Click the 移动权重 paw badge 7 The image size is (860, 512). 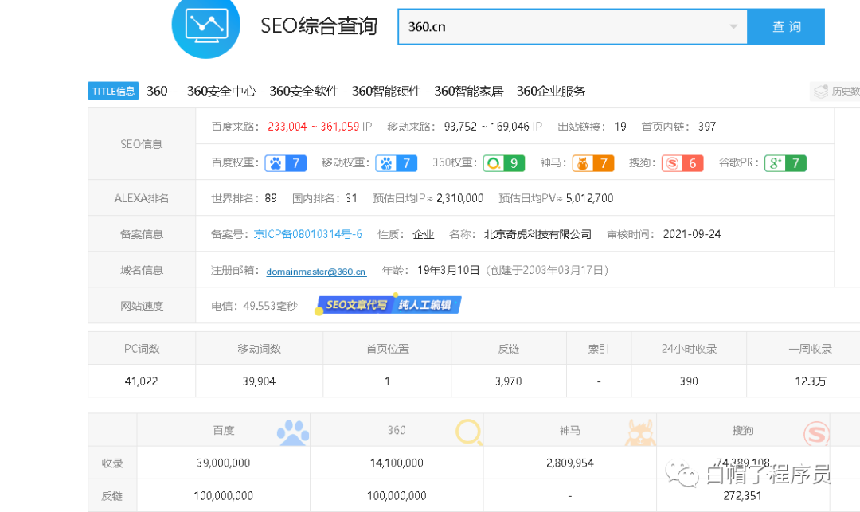pos(396,162)
